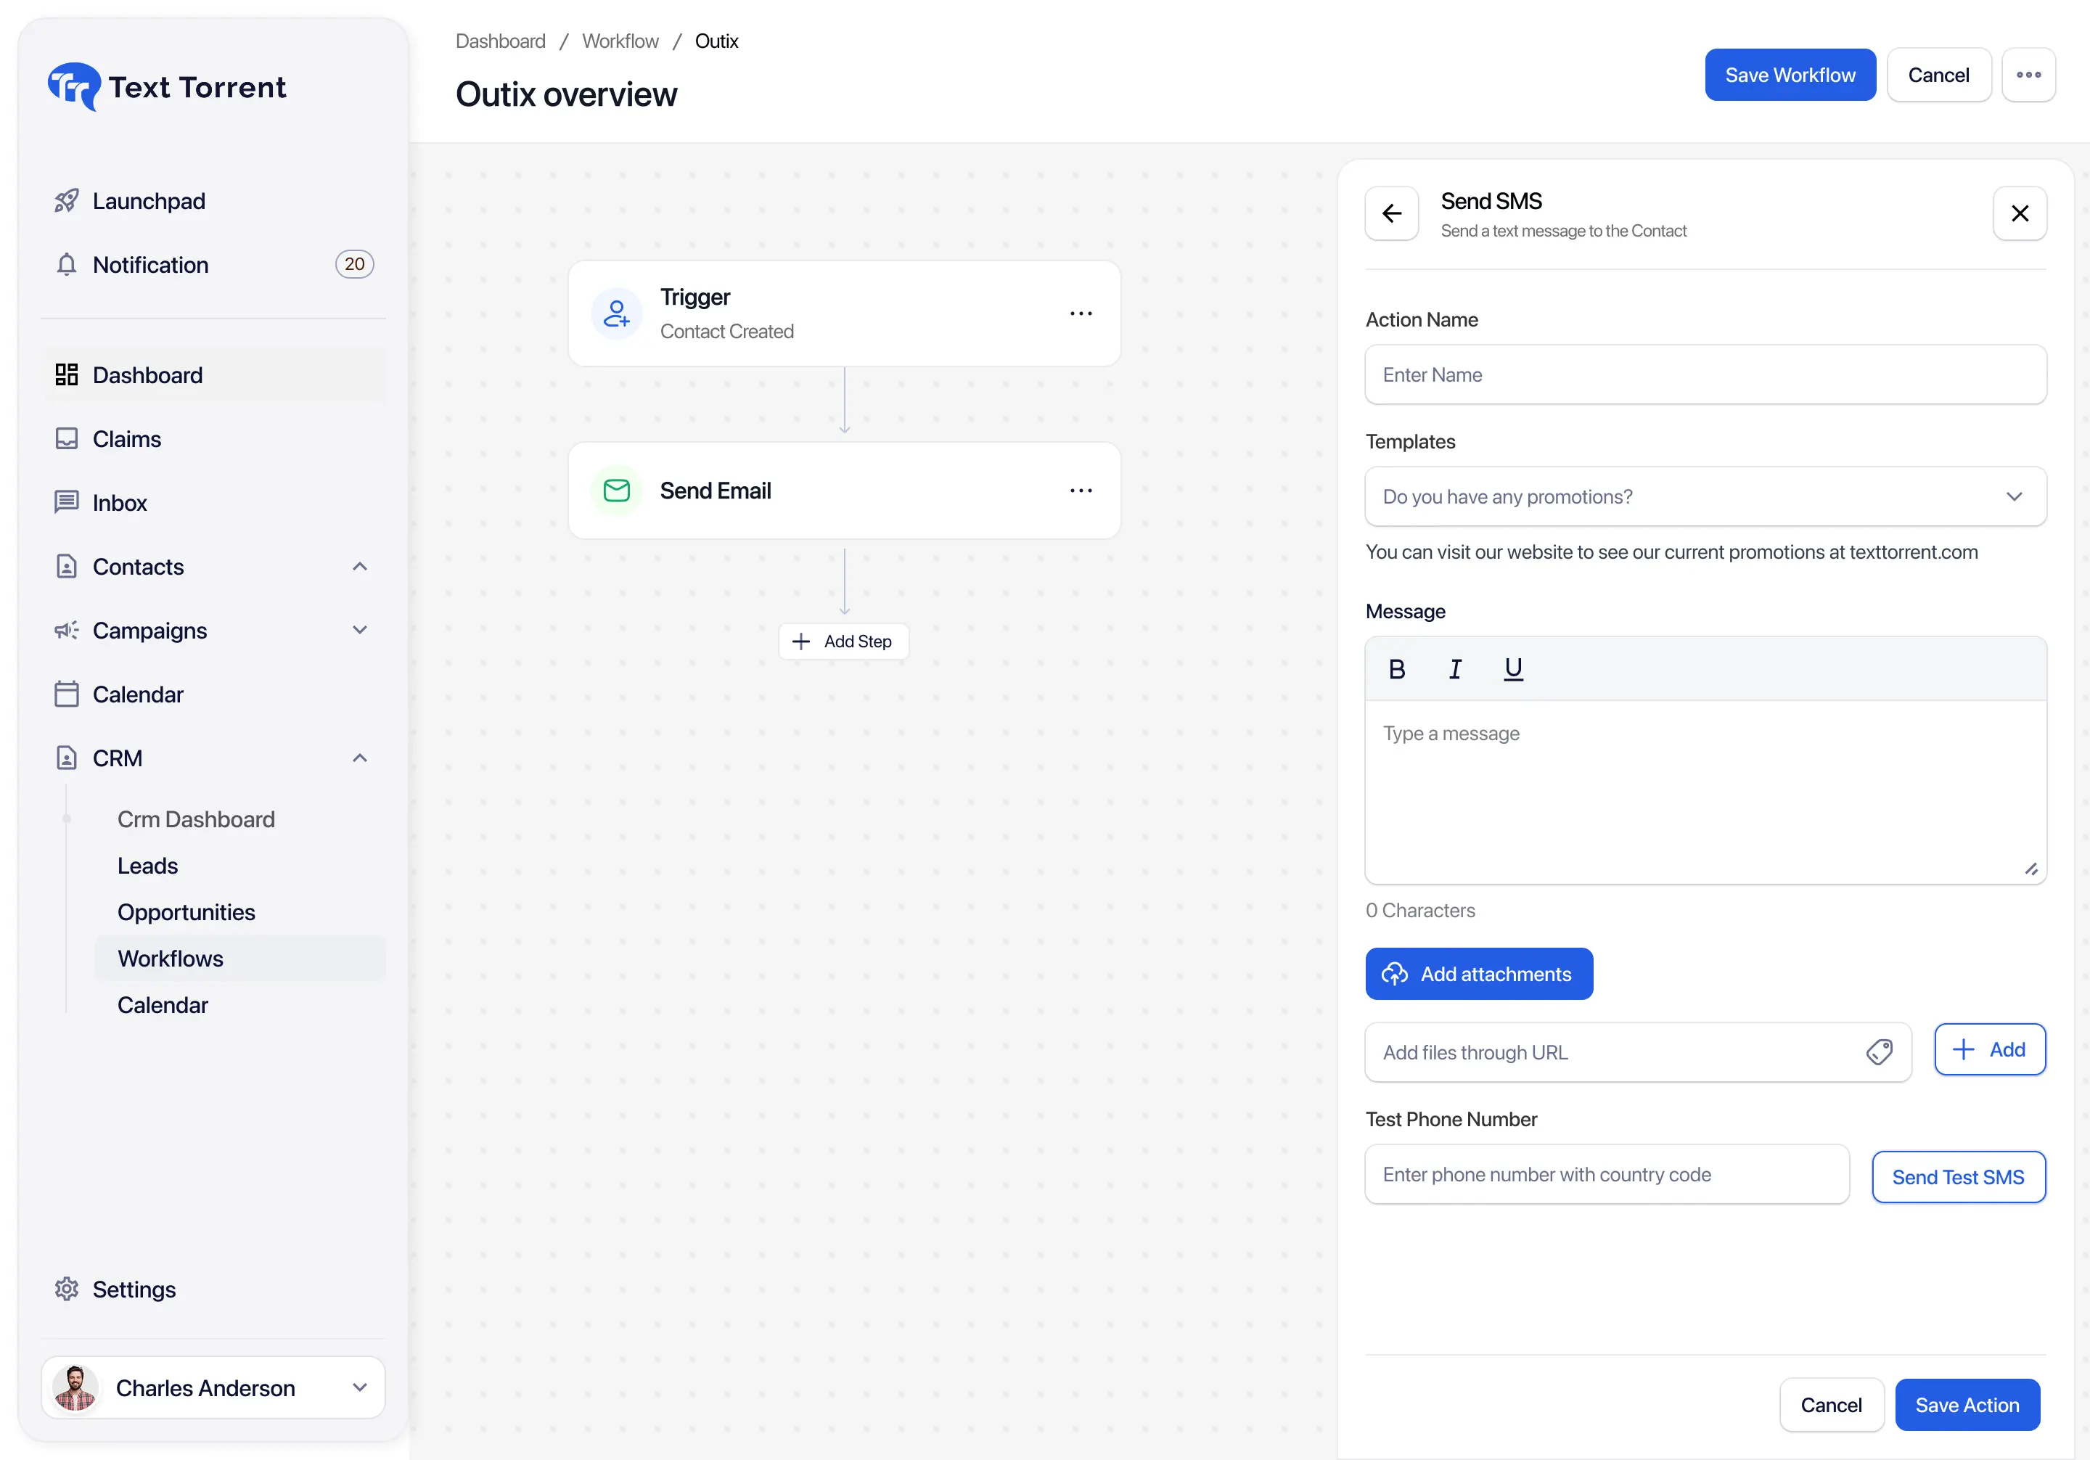Cancel the workflow from the top header

pos(1938,75)
